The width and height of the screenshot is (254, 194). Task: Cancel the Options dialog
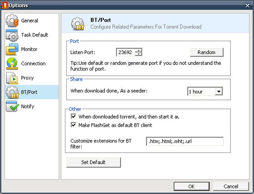(231, 187)
